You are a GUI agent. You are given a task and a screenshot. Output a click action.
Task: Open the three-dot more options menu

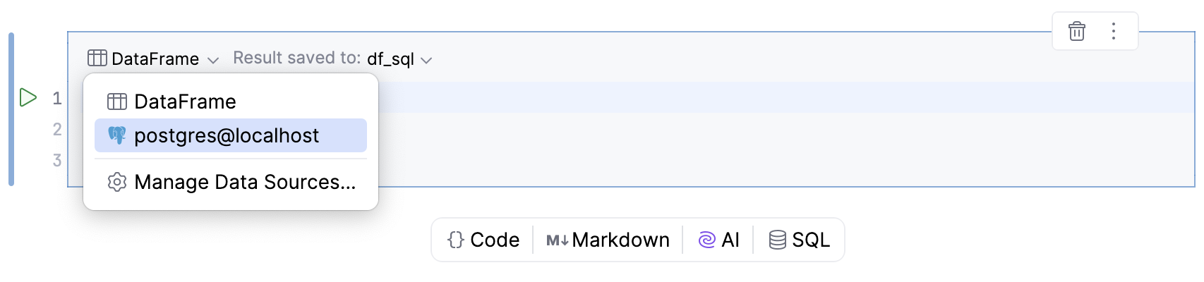(1113, 31)
